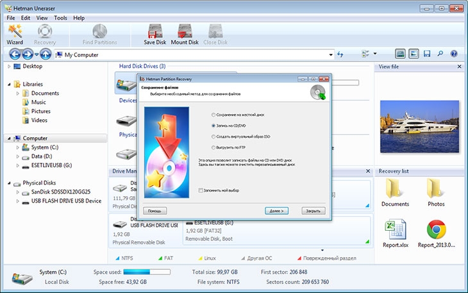Open the Mount Disk tool
The image size is (468, 293).
coord(185,35)
